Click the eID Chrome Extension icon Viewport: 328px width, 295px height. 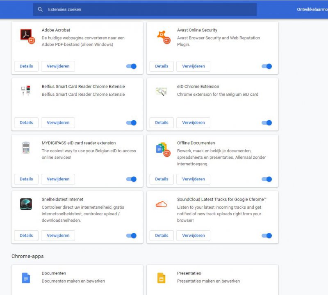(161, 92)
